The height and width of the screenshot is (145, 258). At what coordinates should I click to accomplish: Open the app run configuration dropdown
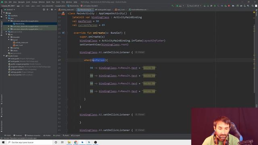coord(180,6)
